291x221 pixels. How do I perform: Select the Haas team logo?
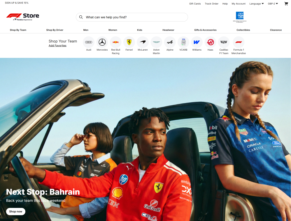pyautogui.click(x=210, y=42)
